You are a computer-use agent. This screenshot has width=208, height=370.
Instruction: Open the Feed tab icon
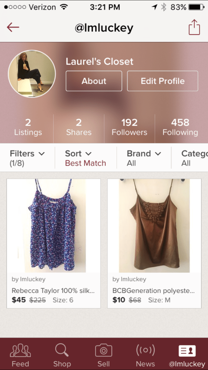20,350
